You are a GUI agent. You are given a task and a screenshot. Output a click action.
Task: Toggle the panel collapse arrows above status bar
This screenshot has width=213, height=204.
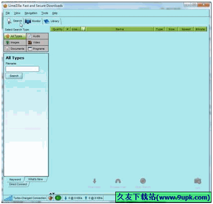[52, 194]
